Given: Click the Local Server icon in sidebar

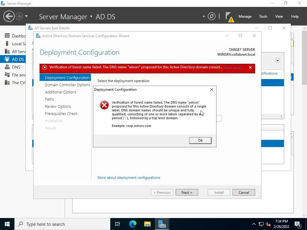Looking at the screenshot, I should 7,43.
